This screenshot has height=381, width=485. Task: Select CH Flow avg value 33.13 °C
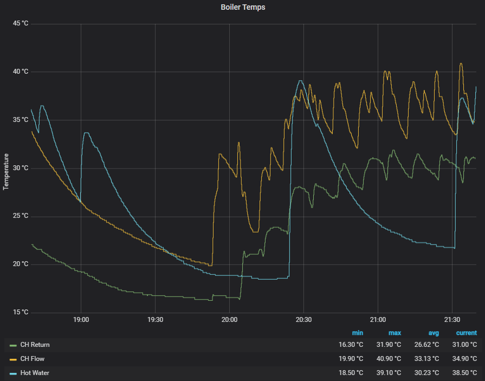pyautogui.click(x=426, y=359)
